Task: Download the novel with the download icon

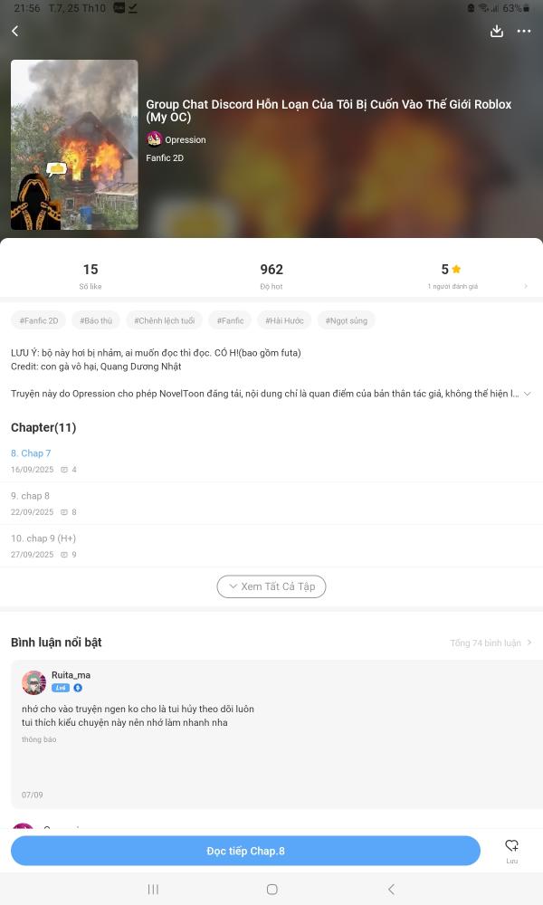Action: pos(496,31)
